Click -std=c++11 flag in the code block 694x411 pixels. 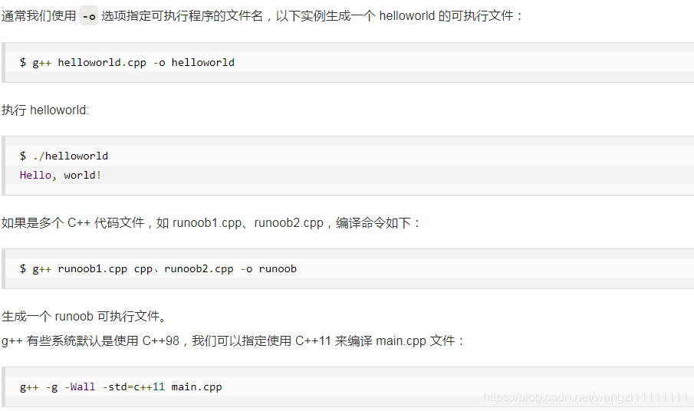pyautogui.click(x=133, y=387)
